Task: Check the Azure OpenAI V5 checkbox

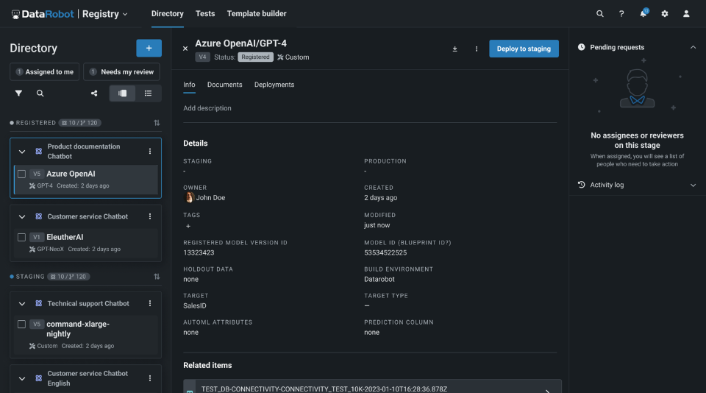Action: tap(21, 174)
